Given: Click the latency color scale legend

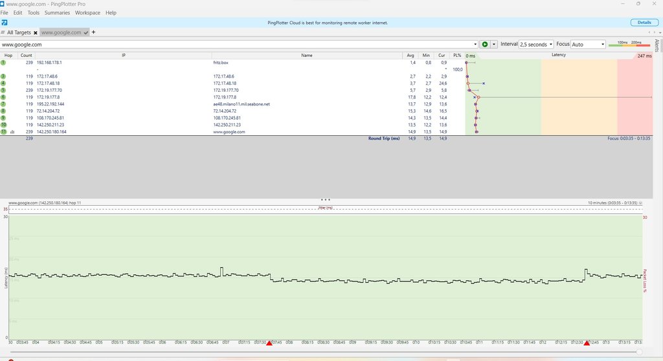Looking at the screenshot, I should pyautogui.click(x=629, y=44).
